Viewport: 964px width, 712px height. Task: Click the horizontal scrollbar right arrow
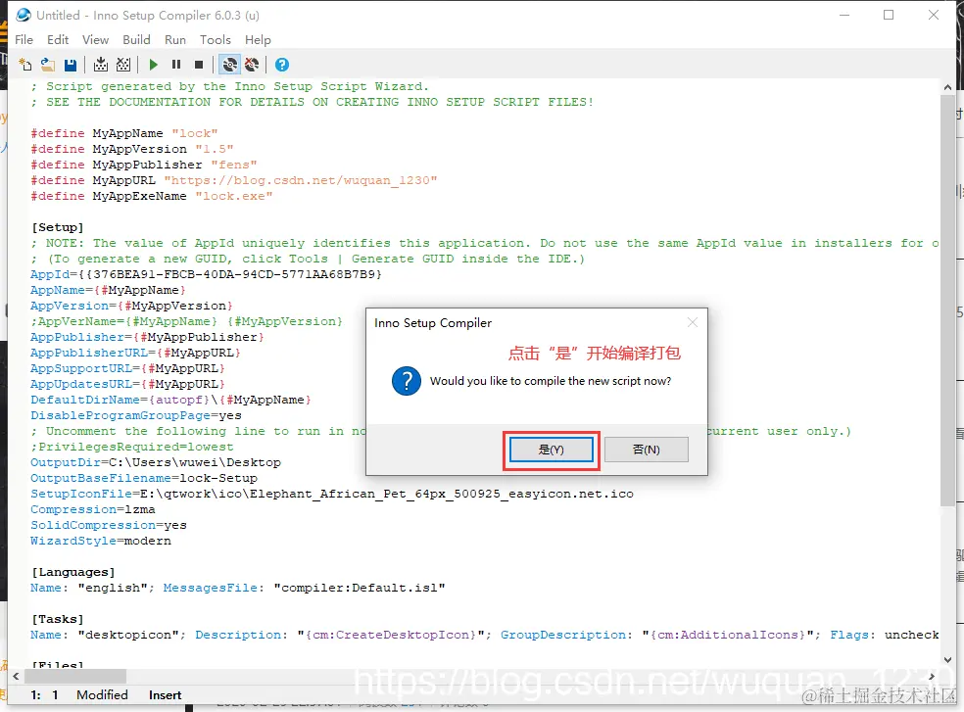click(x=932, y=677)
